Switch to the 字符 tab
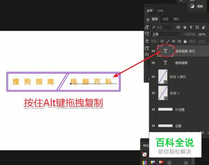209x165 pixels. click(x=150, y=11)
